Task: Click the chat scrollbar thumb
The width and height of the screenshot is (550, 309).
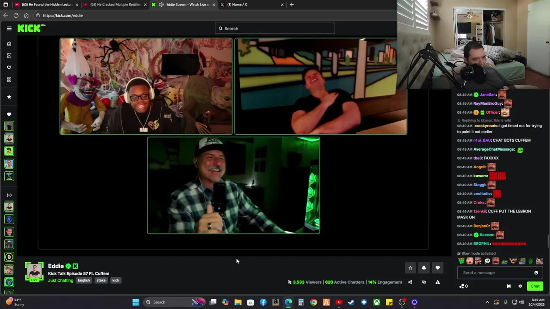Action: click(x=548, y=241)
